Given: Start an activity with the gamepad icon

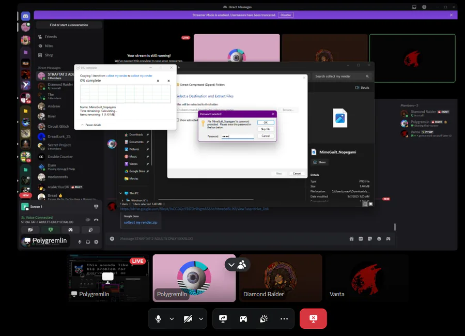Looking at the screenshot, I should click(243, 319).
